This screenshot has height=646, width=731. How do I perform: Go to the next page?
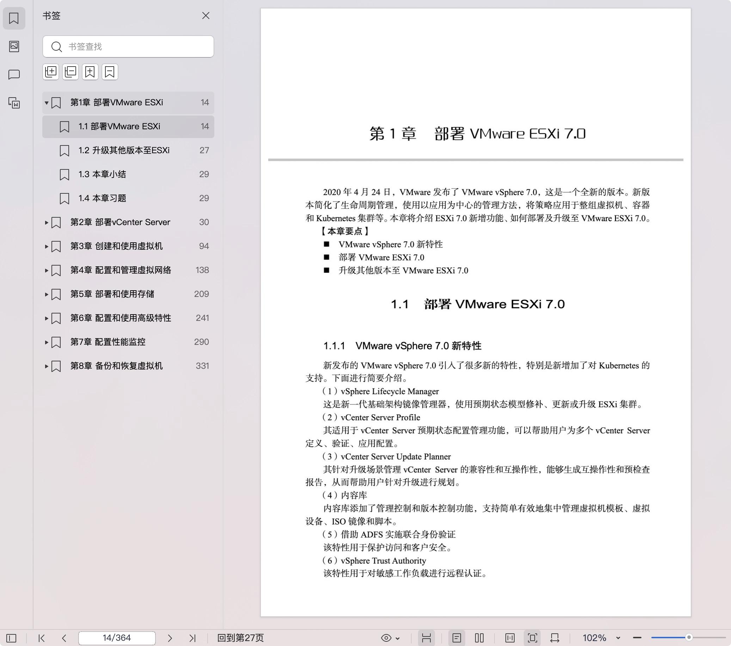point(170,638)
